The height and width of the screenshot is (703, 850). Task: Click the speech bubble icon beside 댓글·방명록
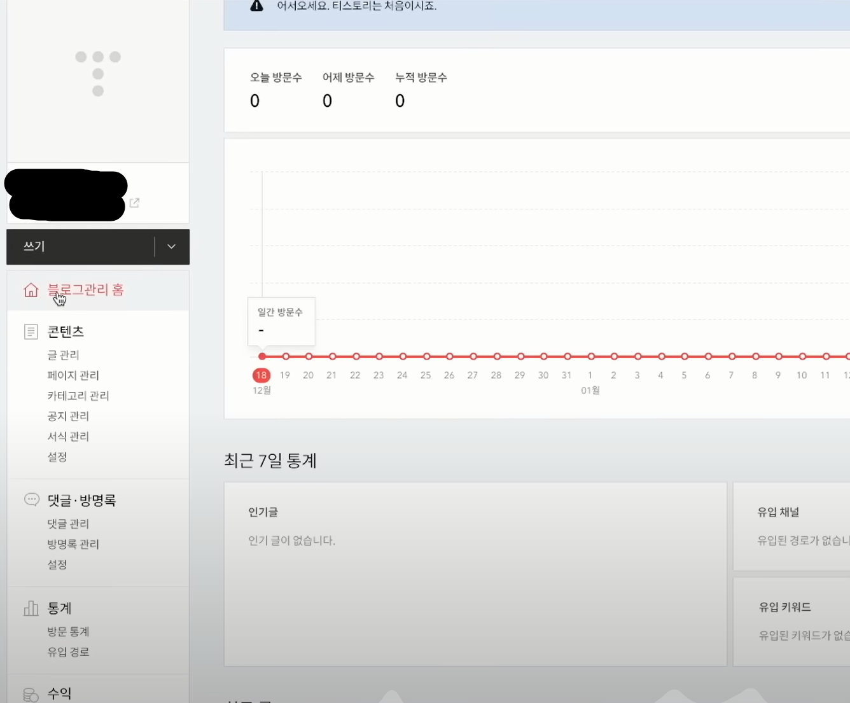coord(31,499)
